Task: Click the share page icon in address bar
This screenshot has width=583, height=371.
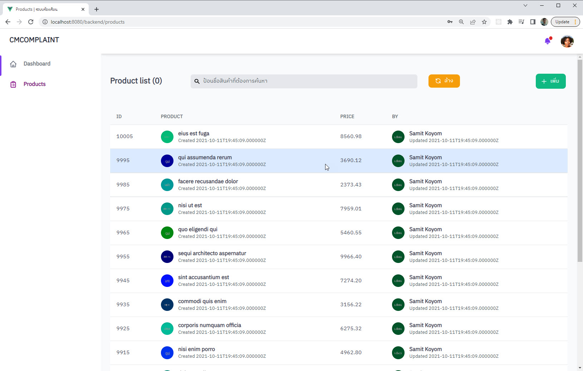Action: pos(473,22)
